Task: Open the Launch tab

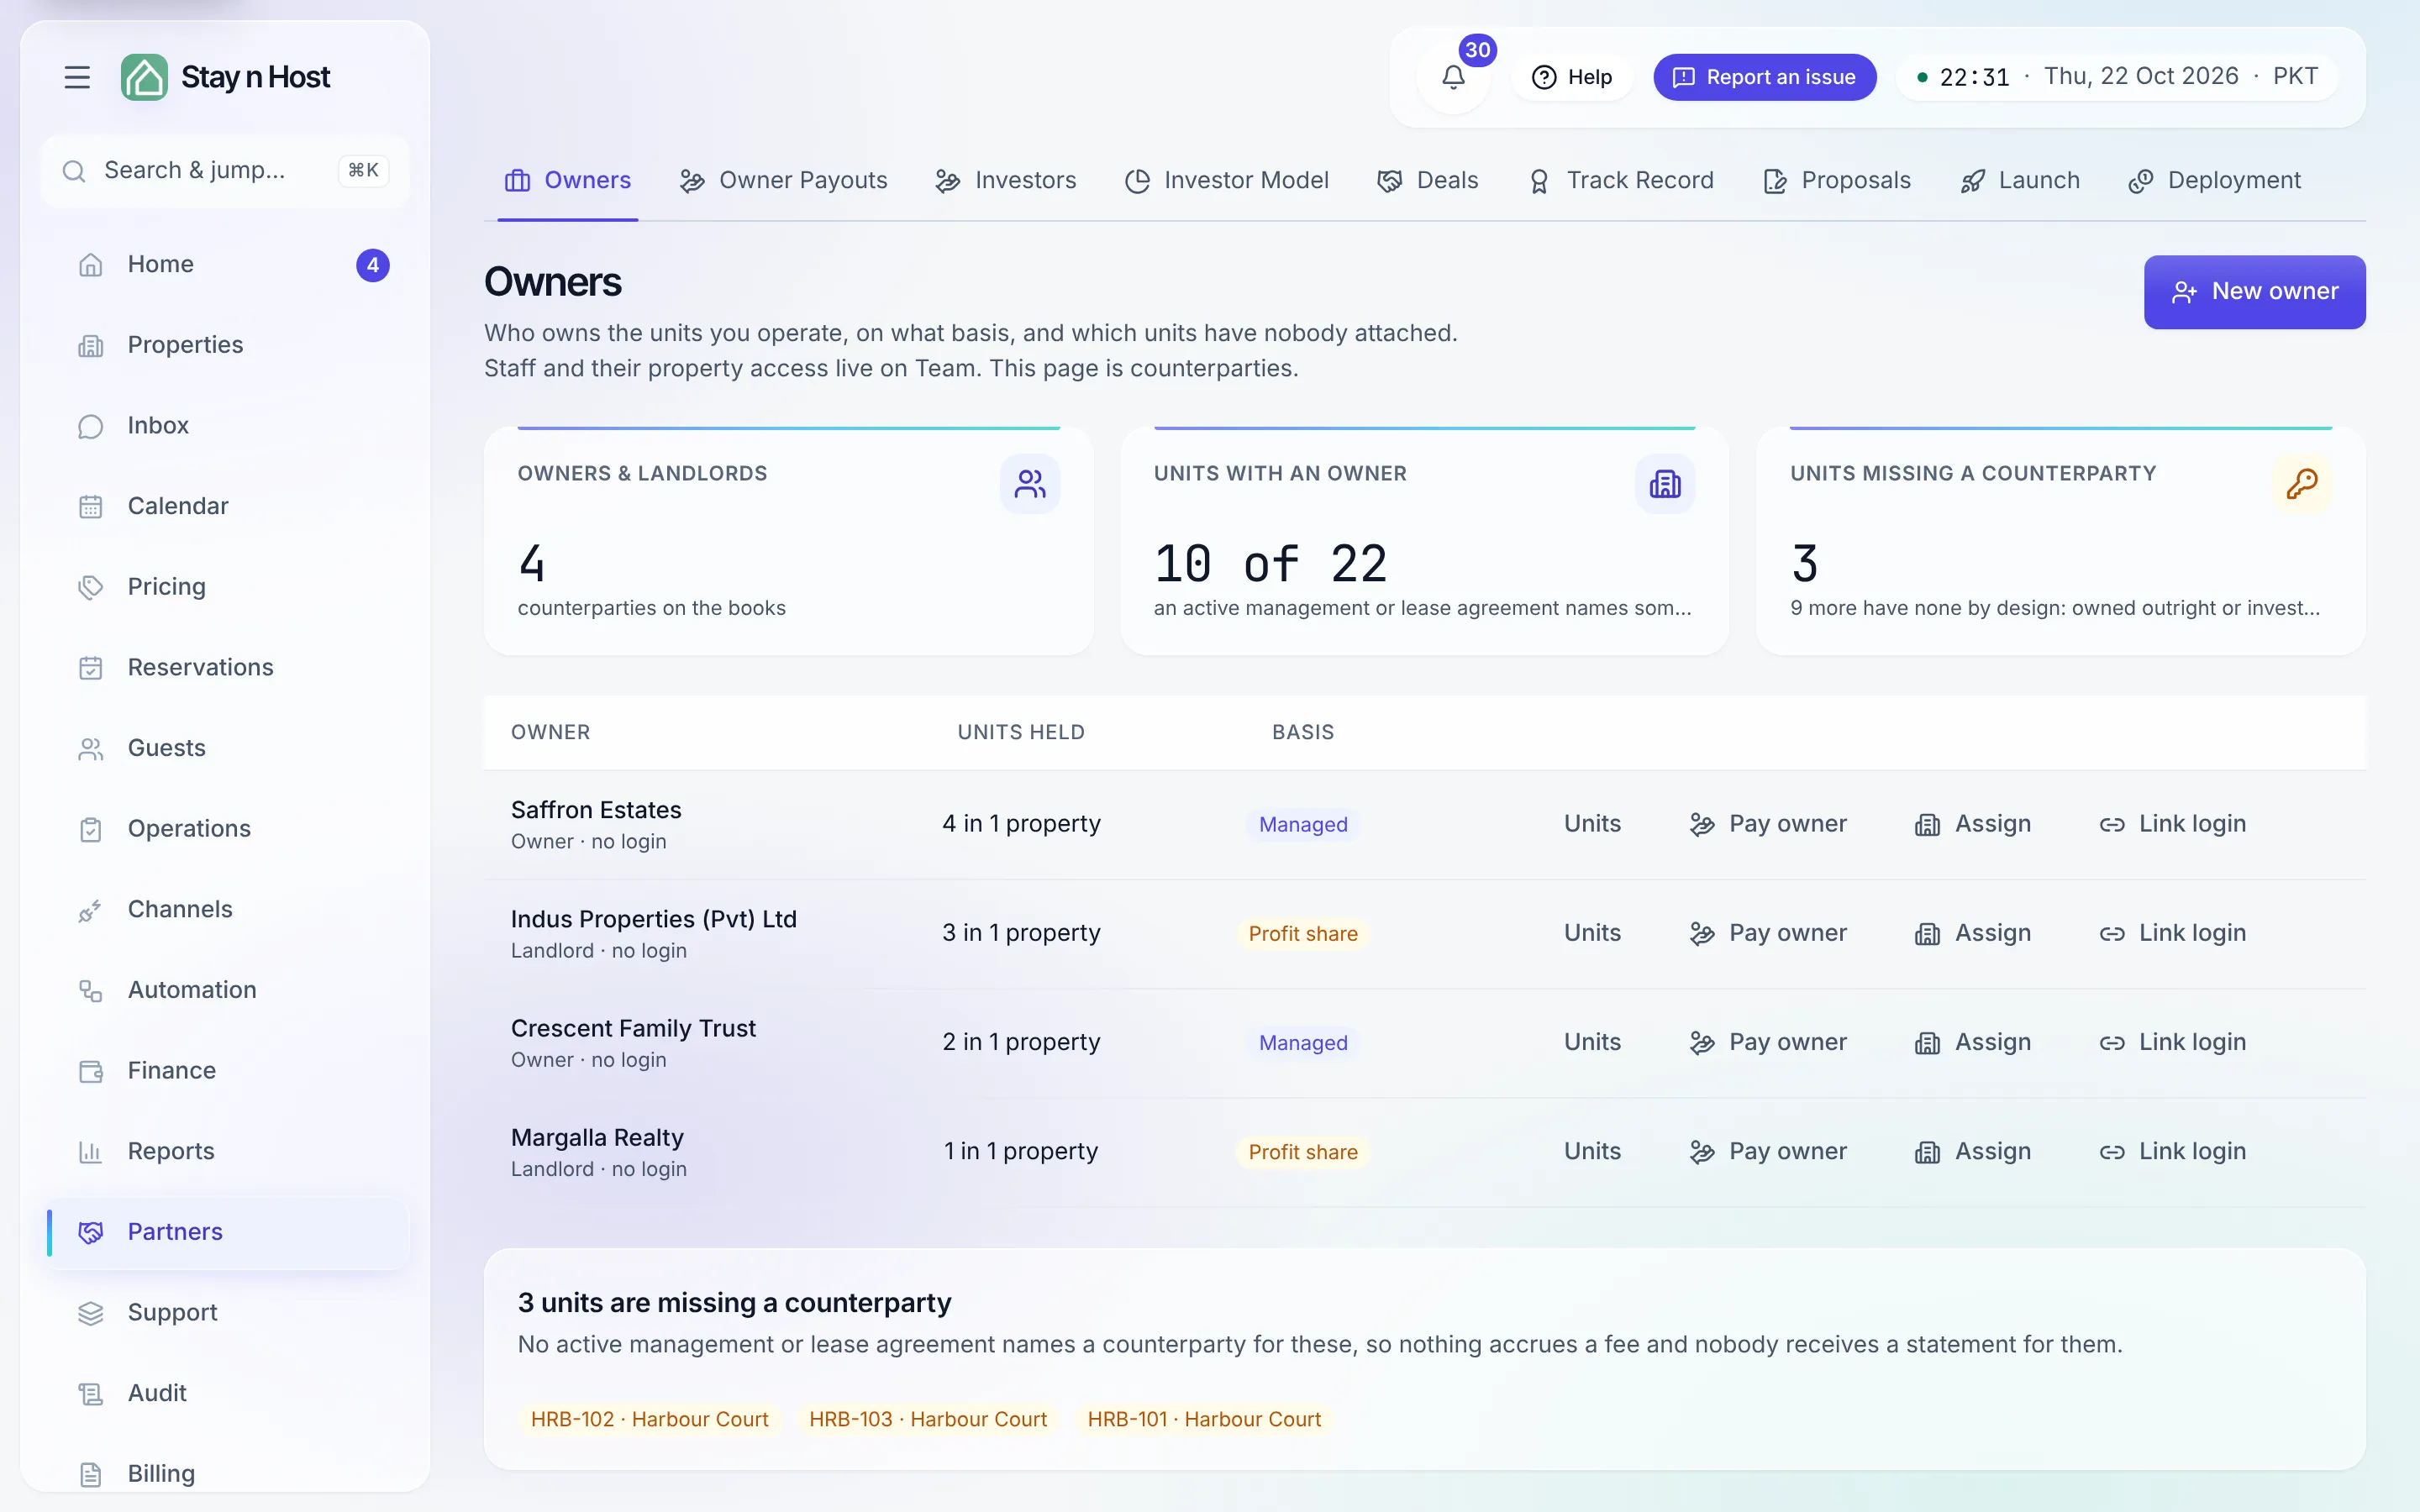Action: [2020, 180]
